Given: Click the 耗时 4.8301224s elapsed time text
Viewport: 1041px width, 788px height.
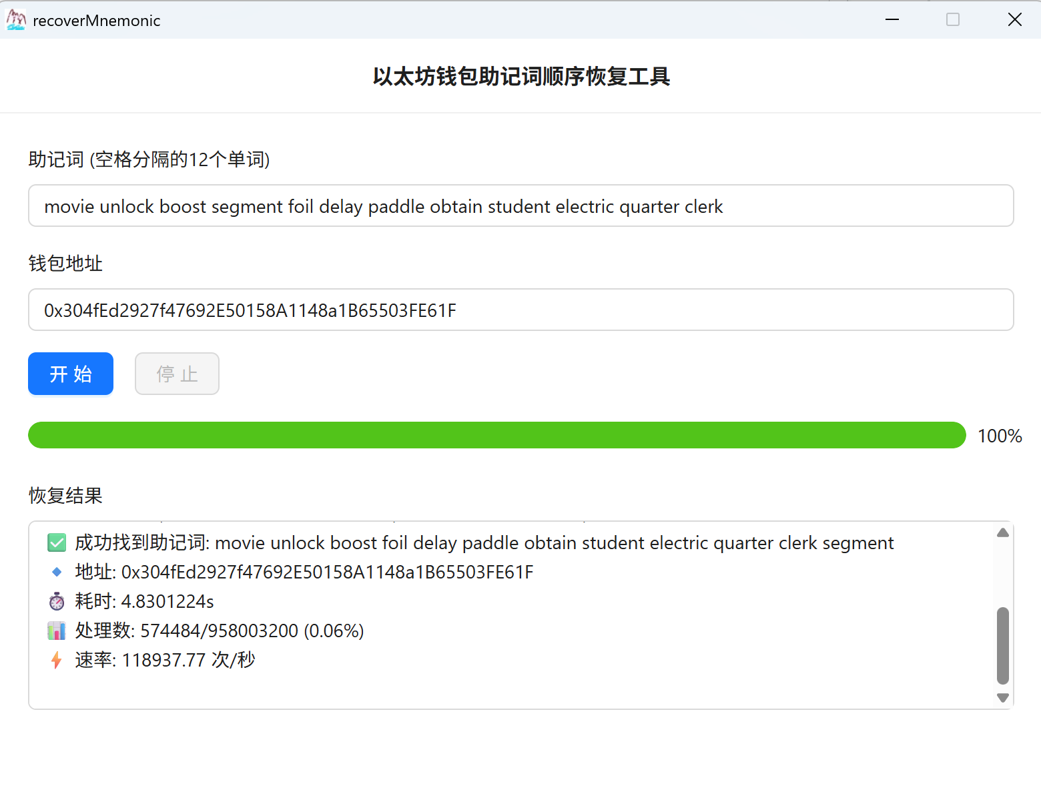Looking at the screenshot, I should (144, 601).
